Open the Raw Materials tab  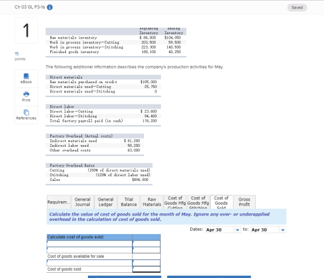pos(152,202)
